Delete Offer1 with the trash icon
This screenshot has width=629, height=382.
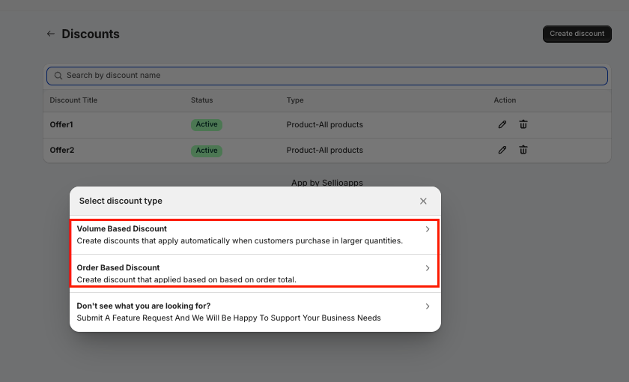(523, 124)
